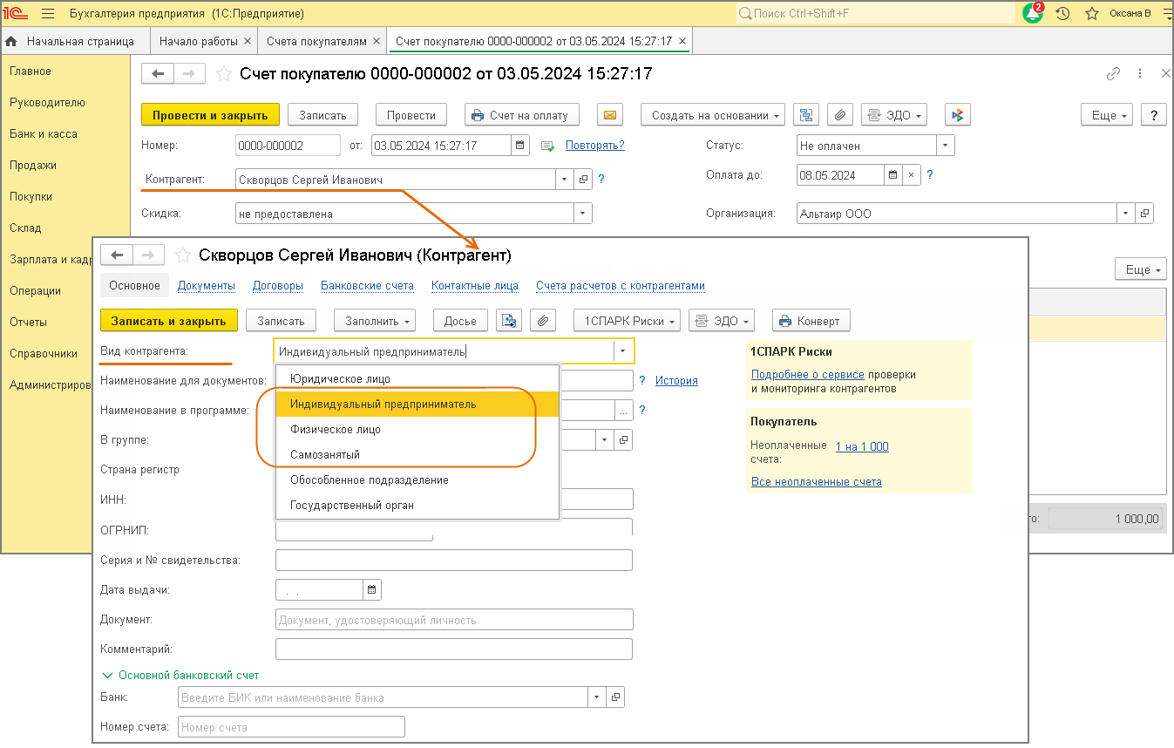The width and height of the screenshot is (1174, 748).
Task: Click calendar icon next to Дата выдачи
Action: [x=372, y=590]
